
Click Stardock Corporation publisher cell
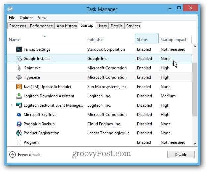pos(106,49)
